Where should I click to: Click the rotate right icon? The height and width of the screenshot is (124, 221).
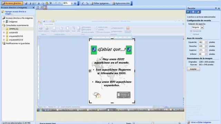click(x=87, y=3)
